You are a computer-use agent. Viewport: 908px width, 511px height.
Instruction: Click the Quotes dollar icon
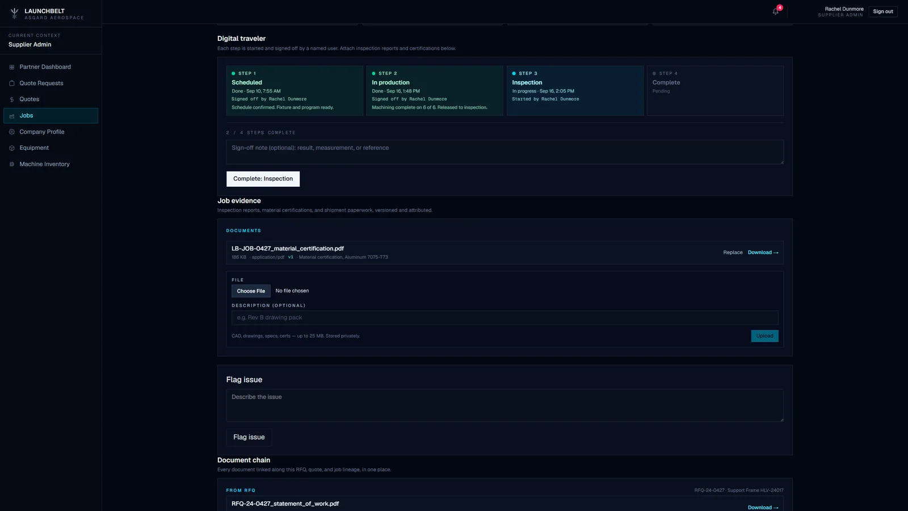tap(12, 99)
